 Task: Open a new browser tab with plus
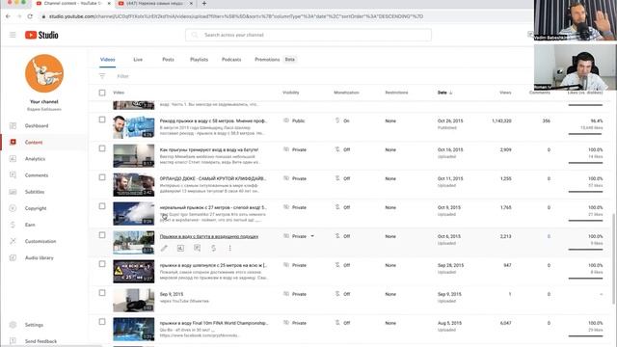click(x=203, y=3)
